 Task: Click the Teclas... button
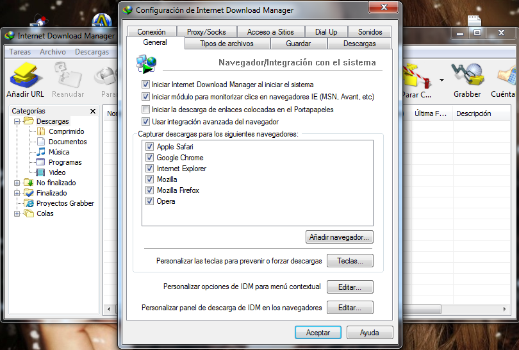tap(350, 261)
